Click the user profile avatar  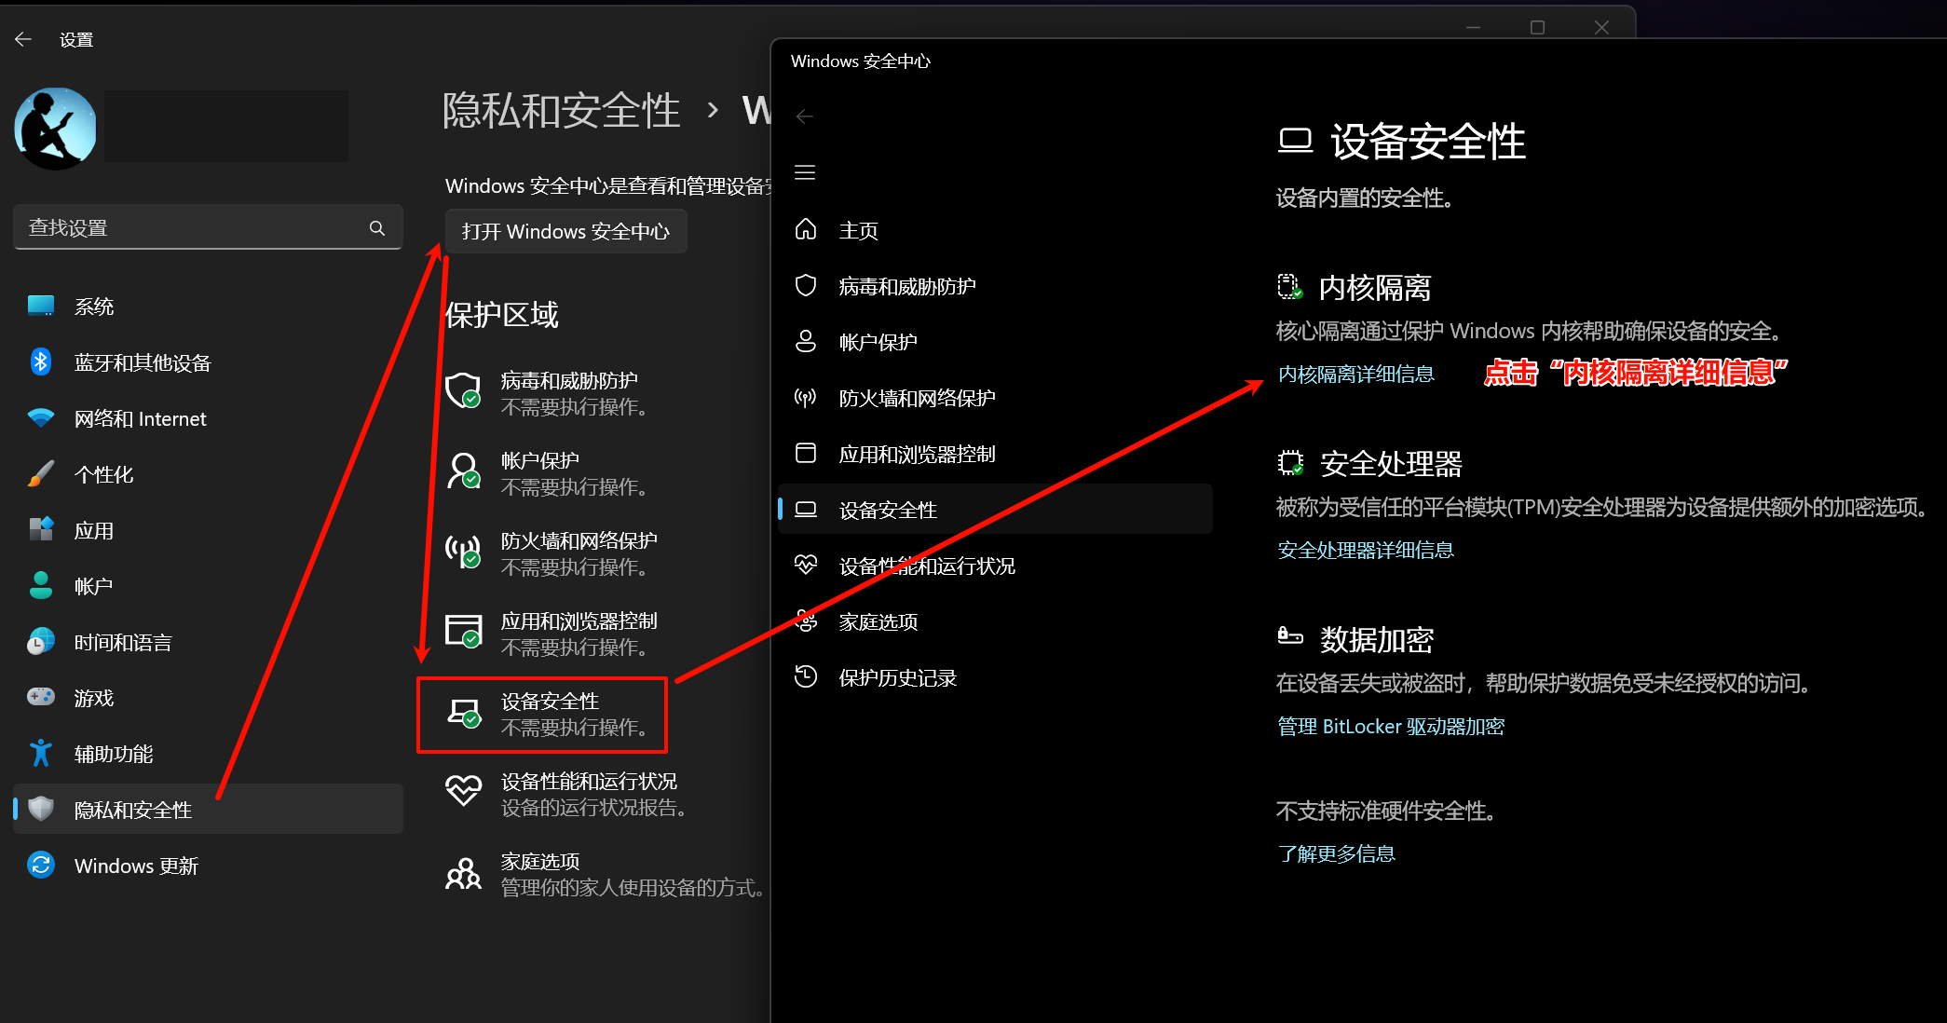(55, 129)
